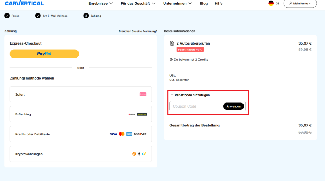The image size is (325, 181).
Task: Pay with the PayPal express button
Action: [x=44, y=54]
